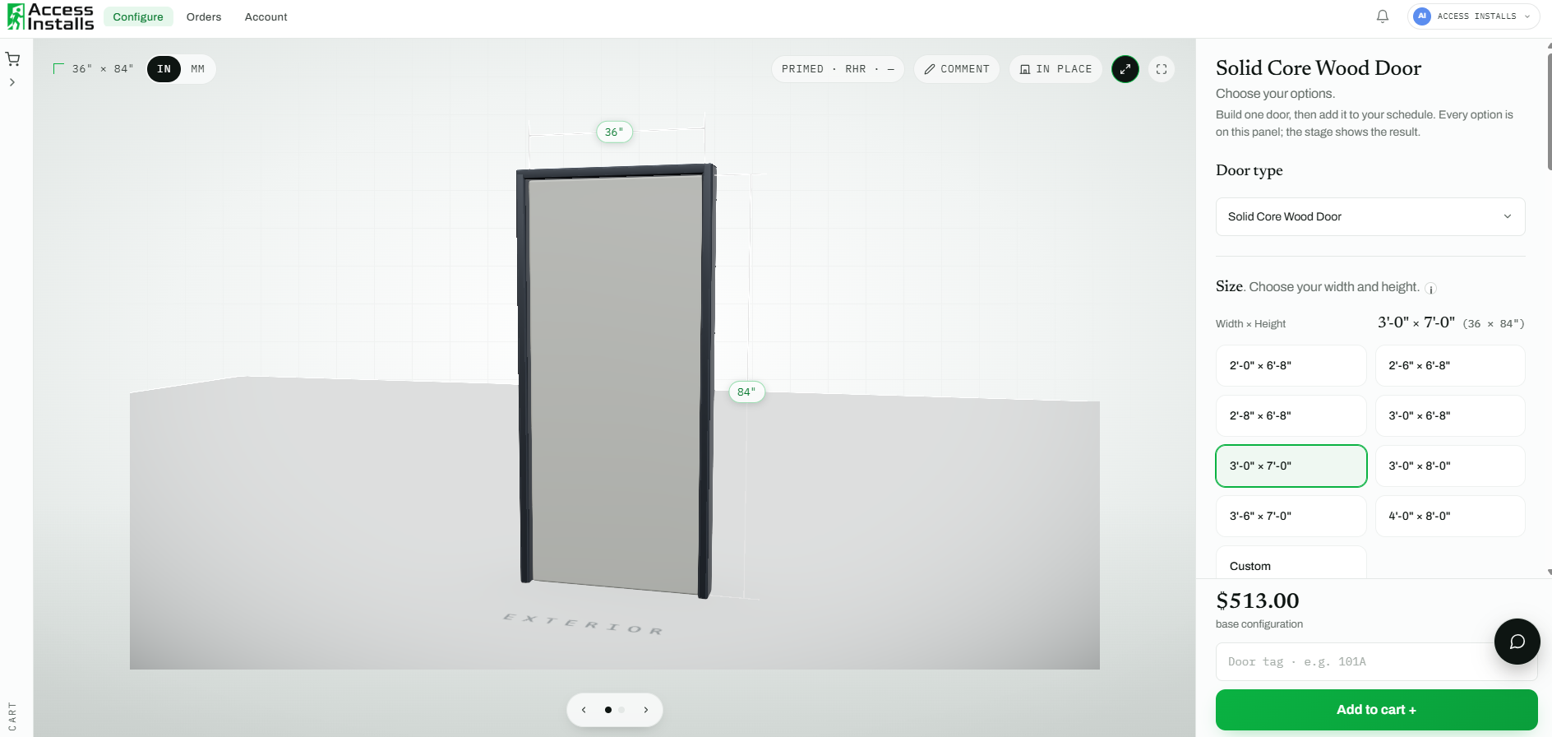Go to next view with right chevron
The height and width of the screenshot is (737, 1552).
coord(646,710)
